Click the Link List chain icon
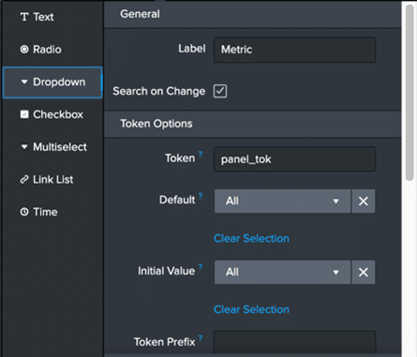 pyautogui.click(x=24, y=180)
